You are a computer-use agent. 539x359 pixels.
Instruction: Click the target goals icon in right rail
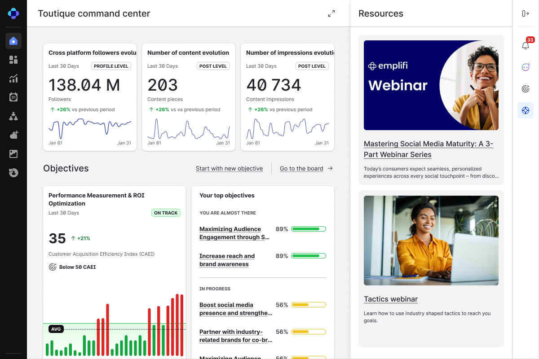tap(526, 89)
